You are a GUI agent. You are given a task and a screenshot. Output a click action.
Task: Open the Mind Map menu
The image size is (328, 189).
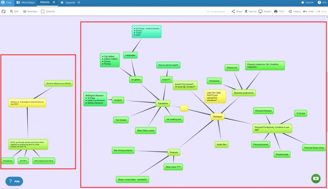pos(30,11)
